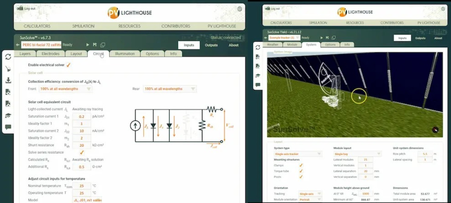Click the compass icon in the system image
The height and width of the screenshot is (203, 451).
(435, 130)
